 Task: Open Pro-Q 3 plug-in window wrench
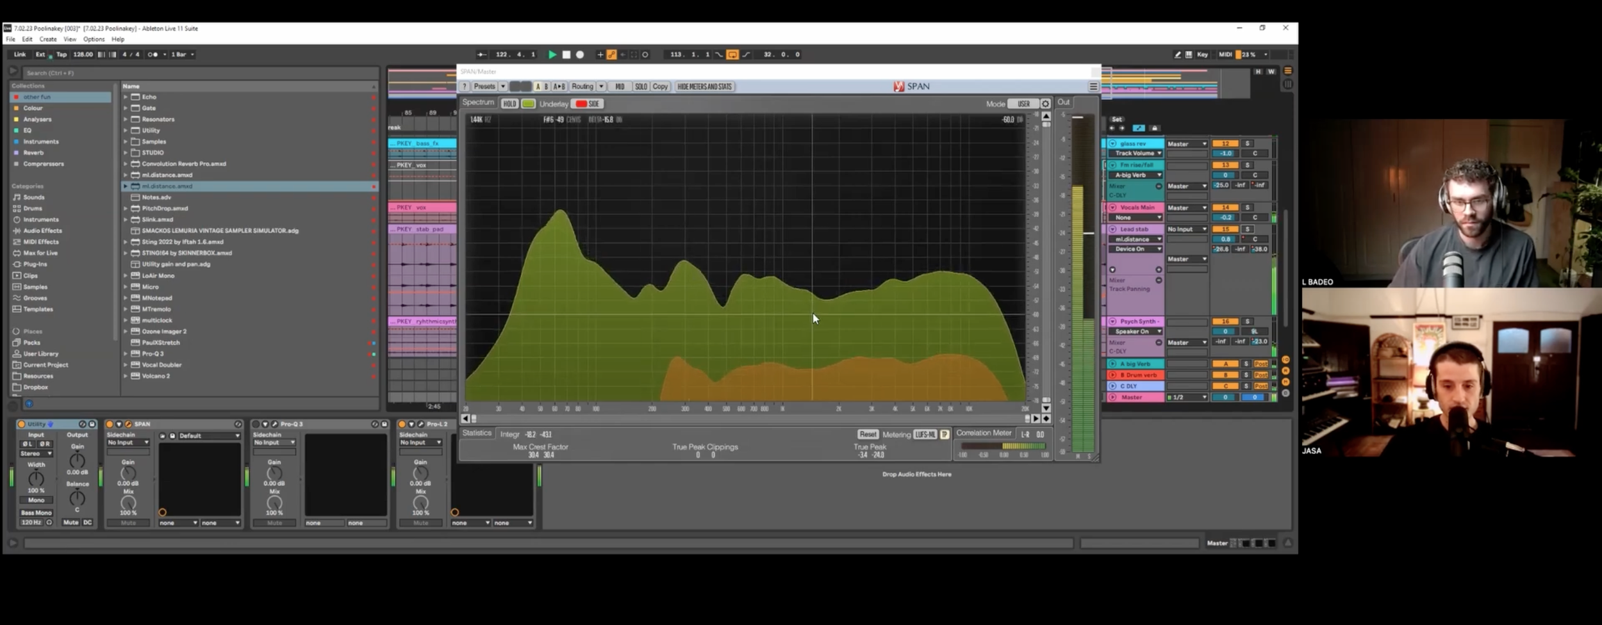274,424
